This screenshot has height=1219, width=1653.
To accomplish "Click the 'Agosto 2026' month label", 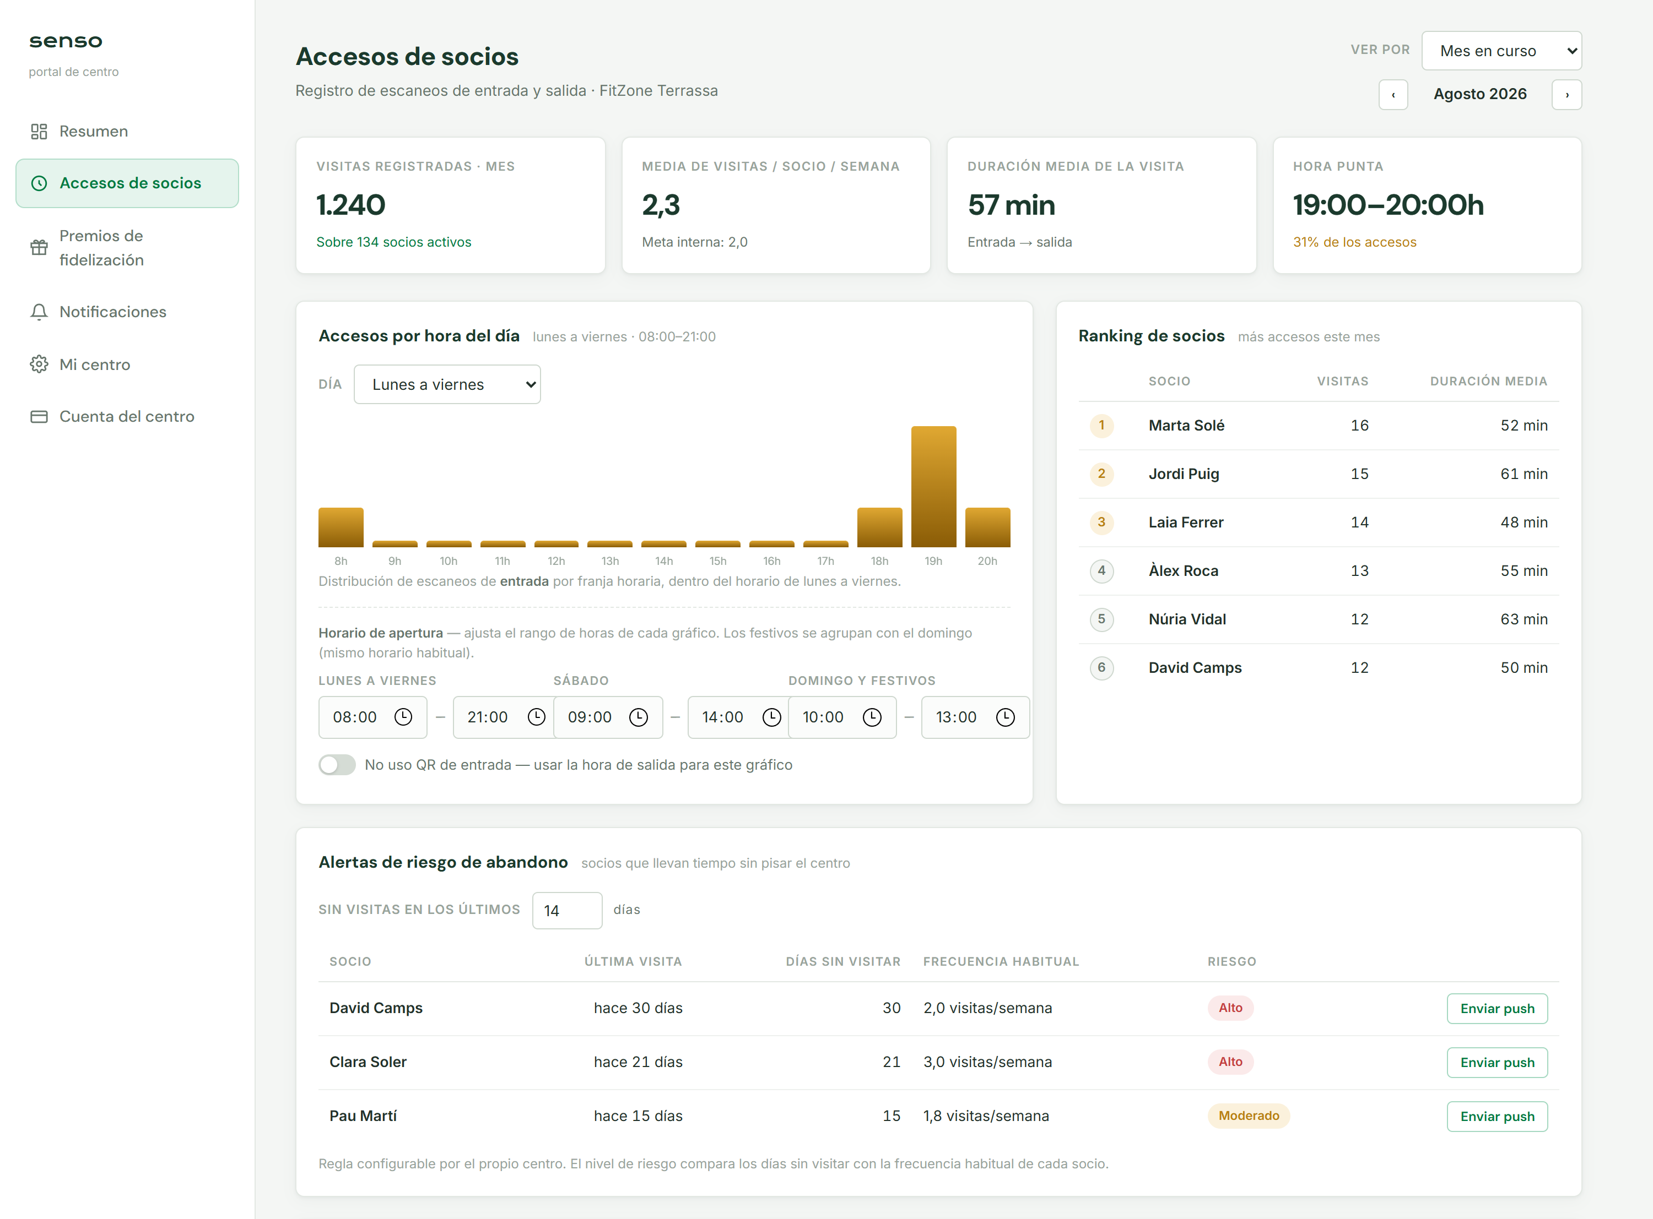I will pyautogui.click(x=1479, y=95).
